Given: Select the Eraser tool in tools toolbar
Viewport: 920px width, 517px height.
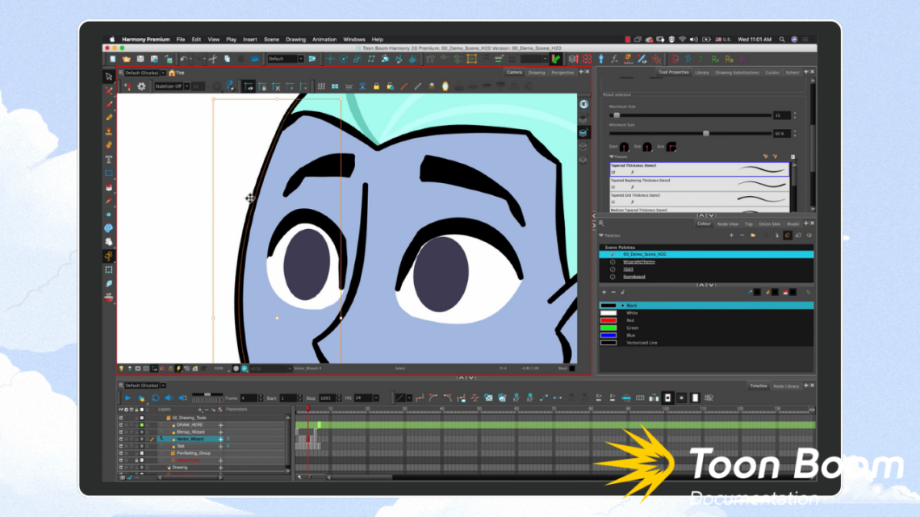Looking at the screenshot, I should 109,145.
